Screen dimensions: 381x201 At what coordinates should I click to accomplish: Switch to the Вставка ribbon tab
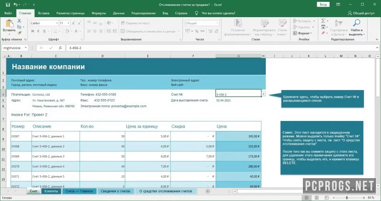point(44,13)
